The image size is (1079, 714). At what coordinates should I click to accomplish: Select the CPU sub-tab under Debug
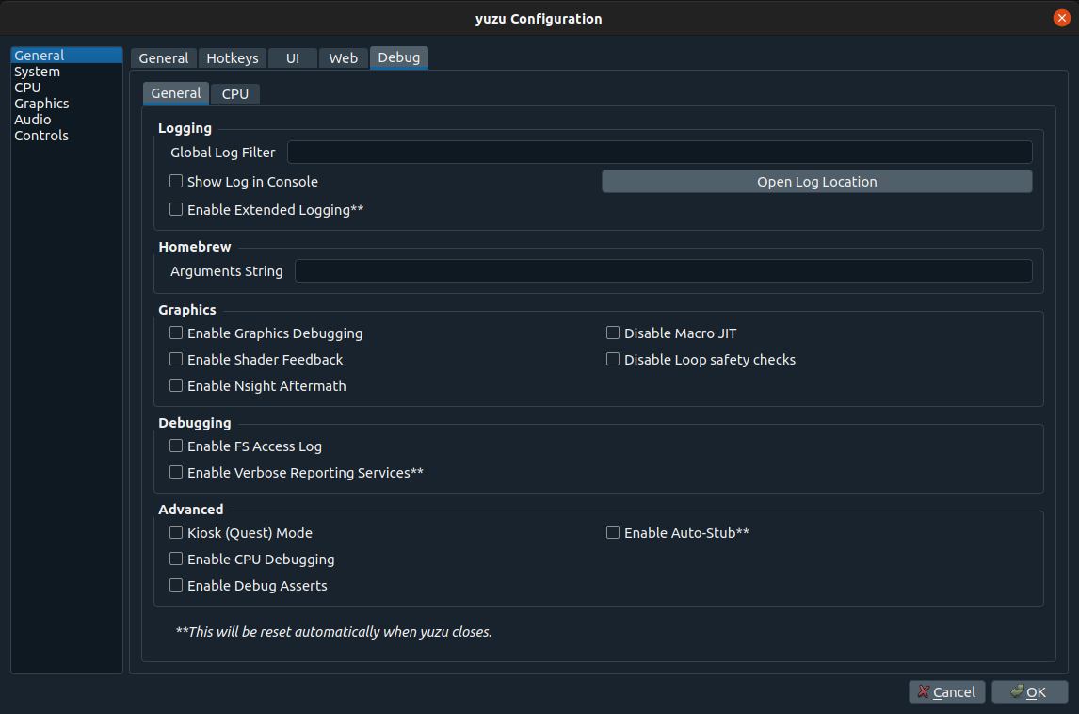point(235,94)
